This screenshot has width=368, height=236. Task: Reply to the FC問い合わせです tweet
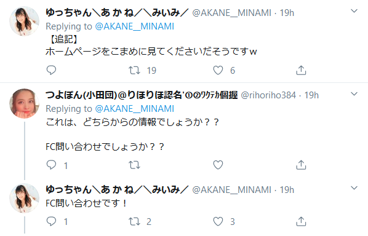tap(51, 221)
